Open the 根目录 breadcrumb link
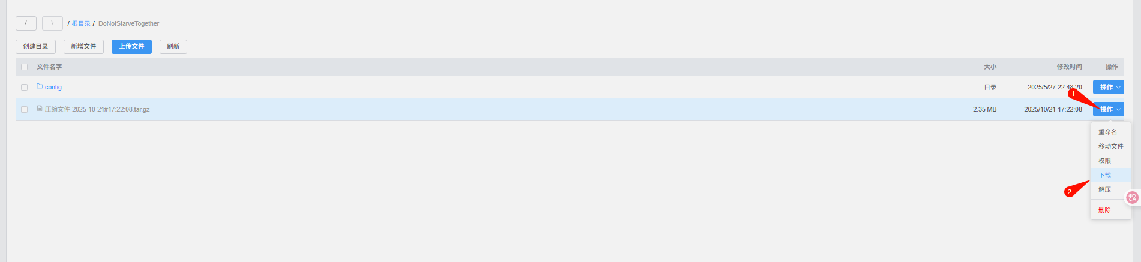This screenshot has height=262, width=1141. tap(81, 23)
